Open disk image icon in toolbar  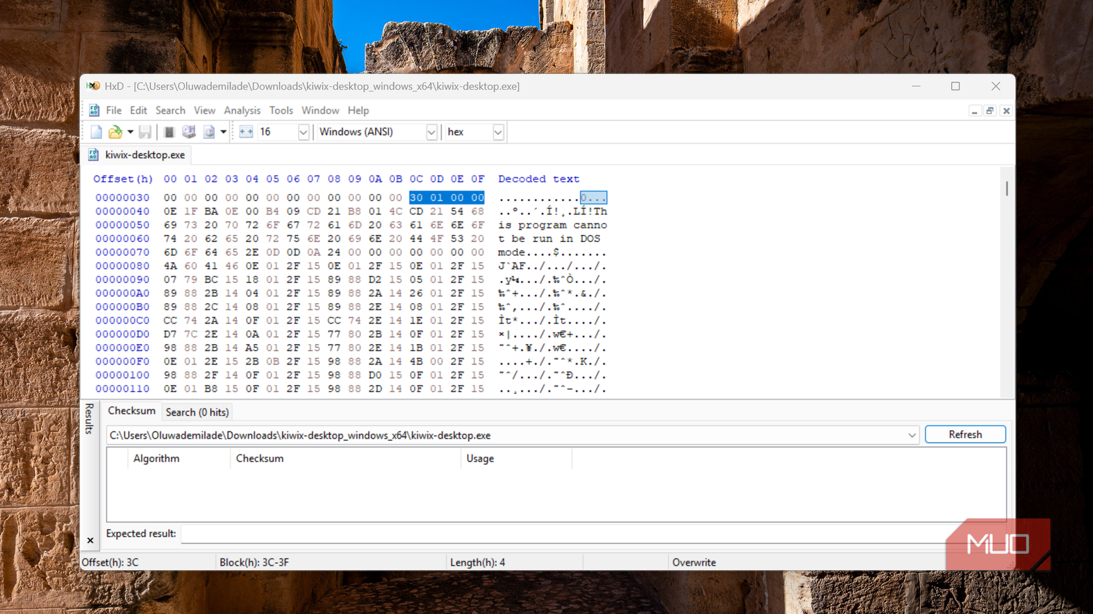209,132
